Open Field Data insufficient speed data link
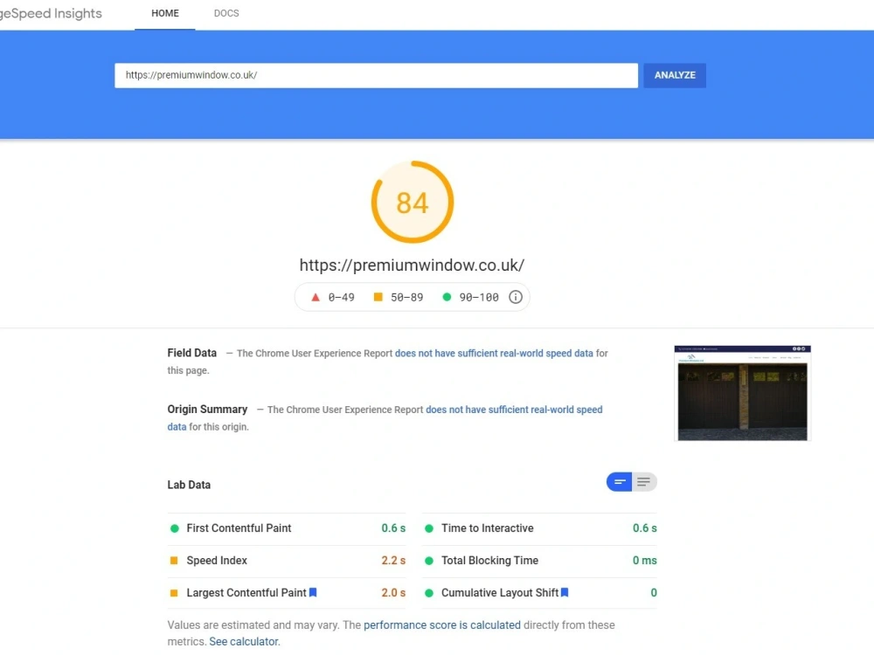The height and width of the screenshot is (655, 874). pyautogui.click(x=494, y=353)
